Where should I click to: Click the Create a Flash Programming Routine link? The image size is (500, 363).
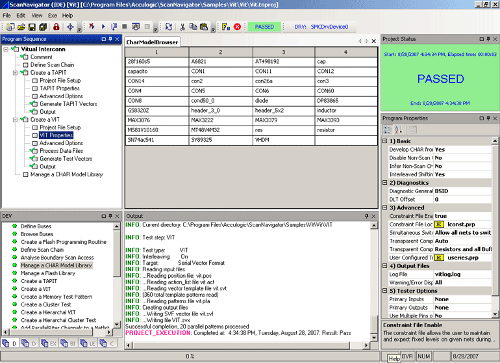(64, 242)
